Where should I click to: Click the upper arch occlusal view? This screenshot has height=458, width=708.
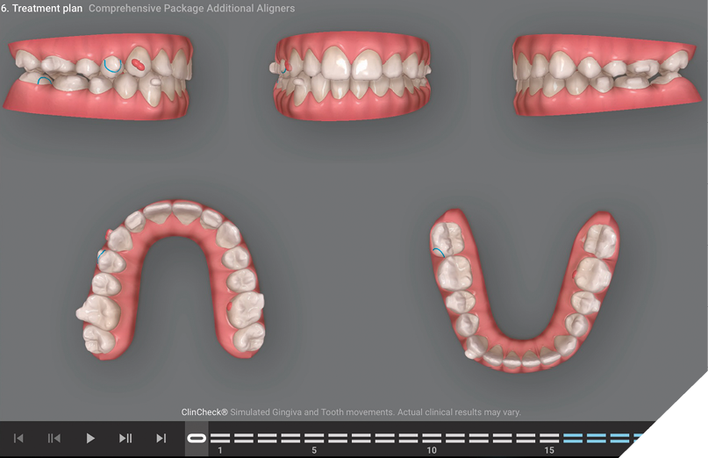(x=170, y=280)
